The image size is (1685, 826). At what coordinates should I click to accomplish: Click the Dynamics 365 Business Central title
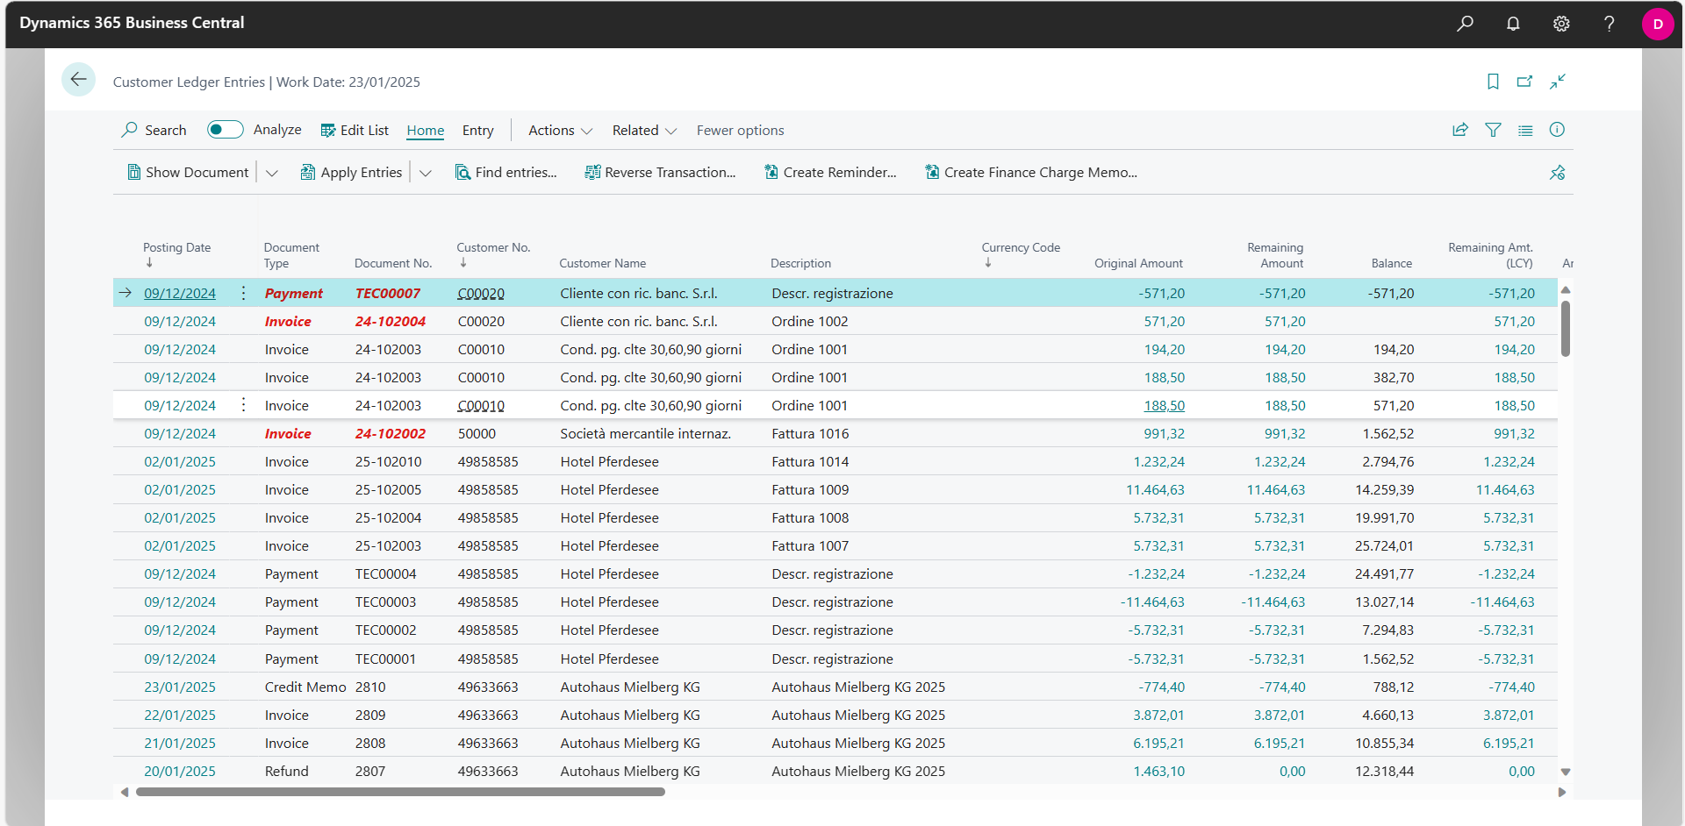[x=132, y=23]
